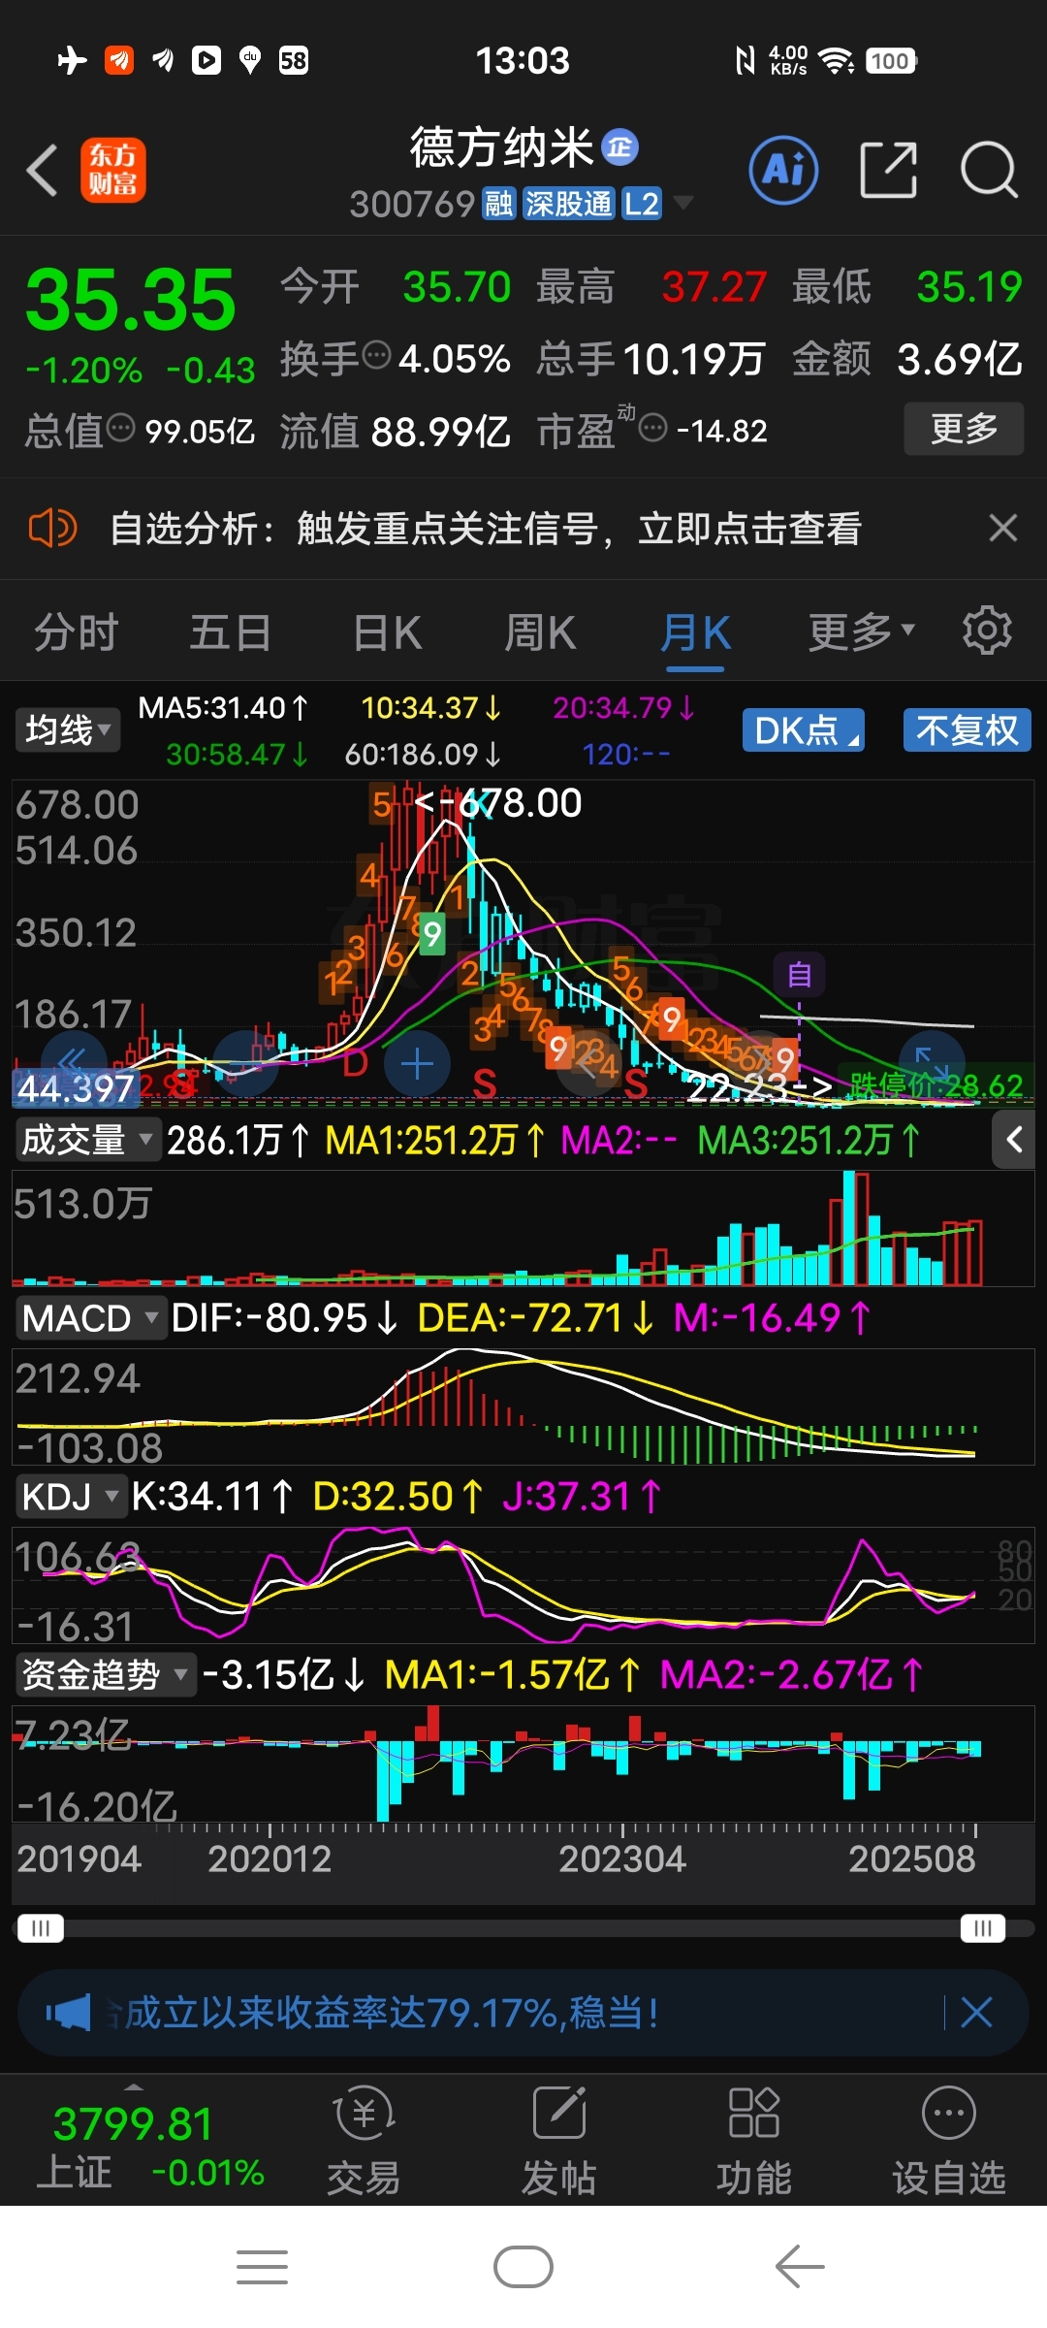Tap the 德方纳米 stock title

pyautogui.click(x=501, y=147)
